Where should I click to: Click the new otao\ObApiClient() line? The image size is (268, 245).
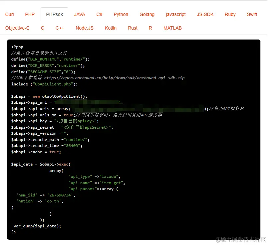49,96
